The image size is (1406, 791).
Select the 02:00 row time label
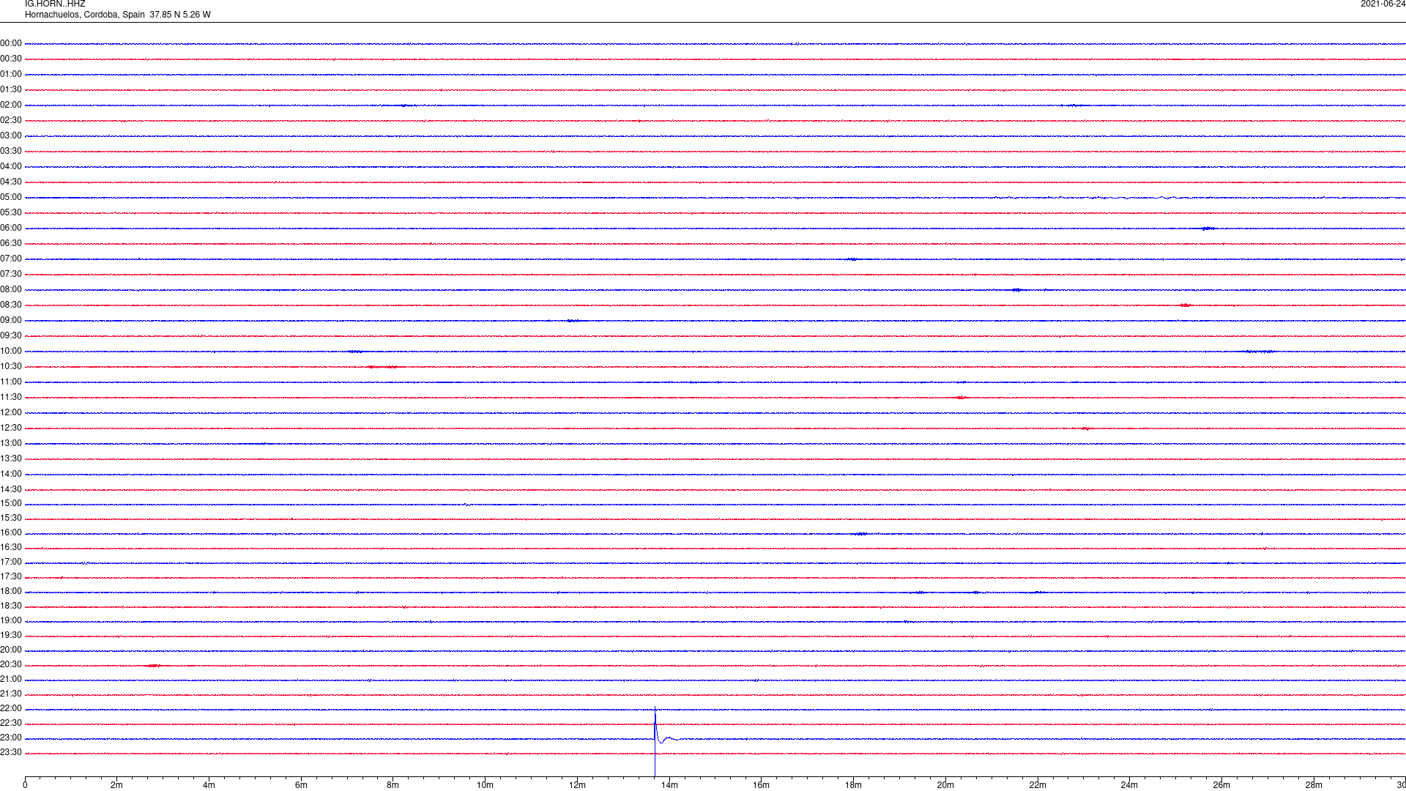(x=11, y=105)
